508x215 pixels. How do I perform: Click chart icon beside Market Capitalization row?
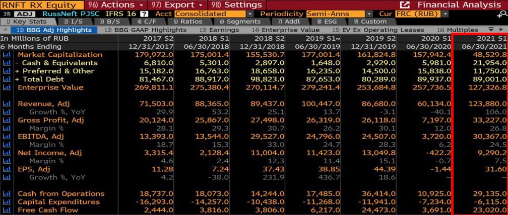tap(7, 55)
